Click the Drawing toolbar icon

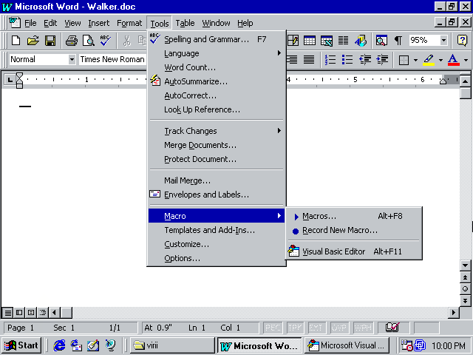(360, 40)
